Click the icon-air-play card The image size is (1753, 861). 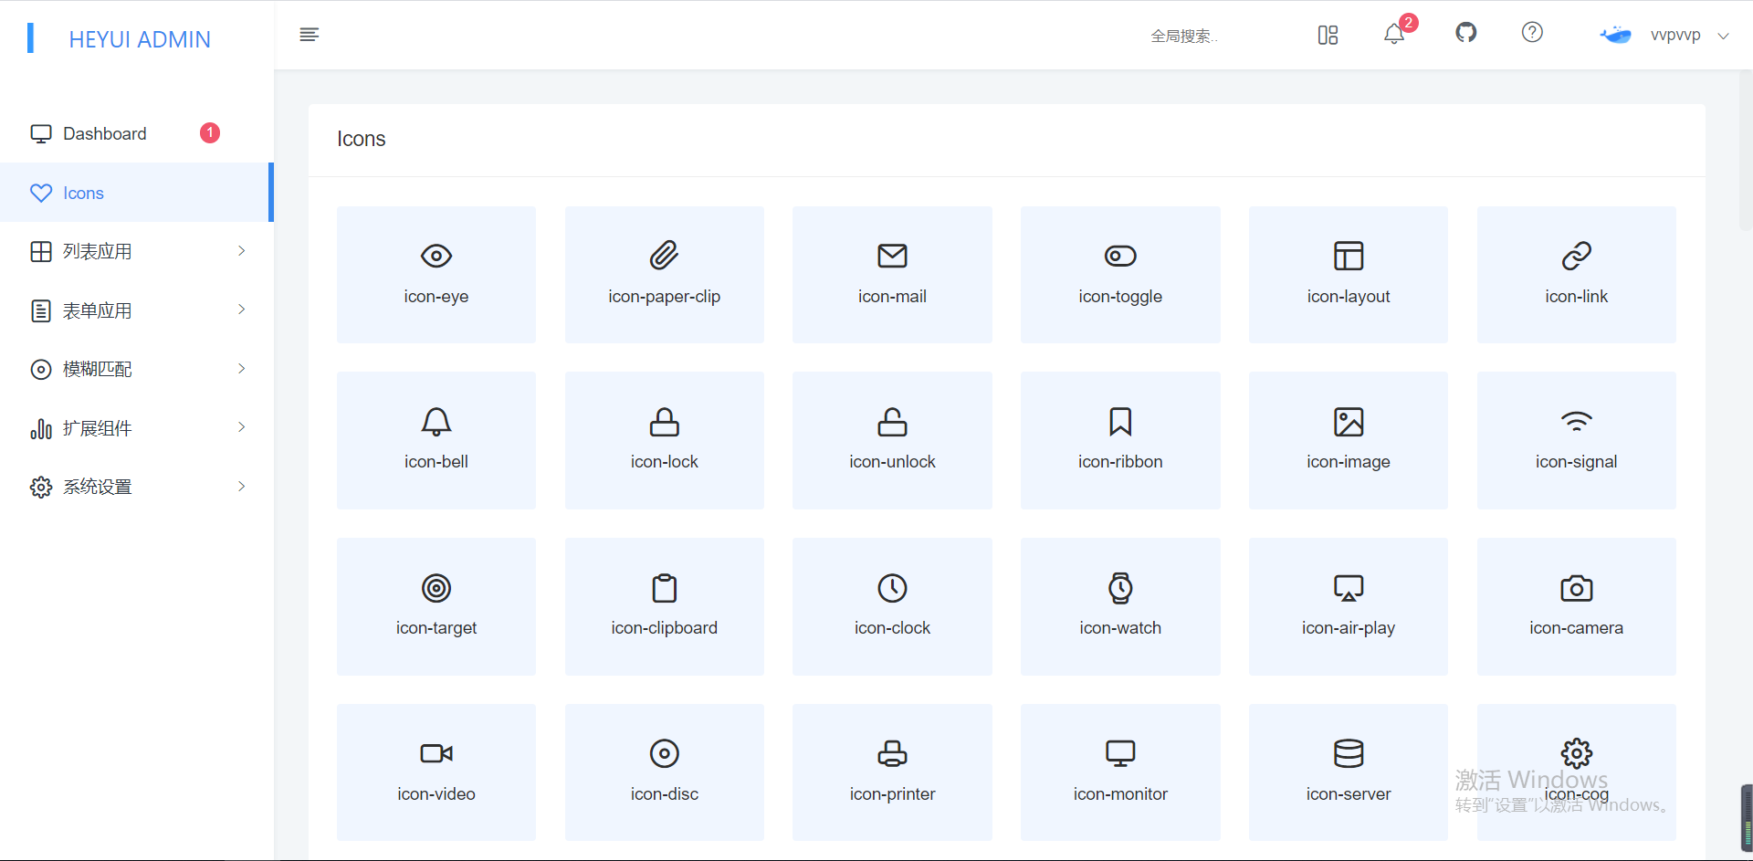pos(1349,606)
